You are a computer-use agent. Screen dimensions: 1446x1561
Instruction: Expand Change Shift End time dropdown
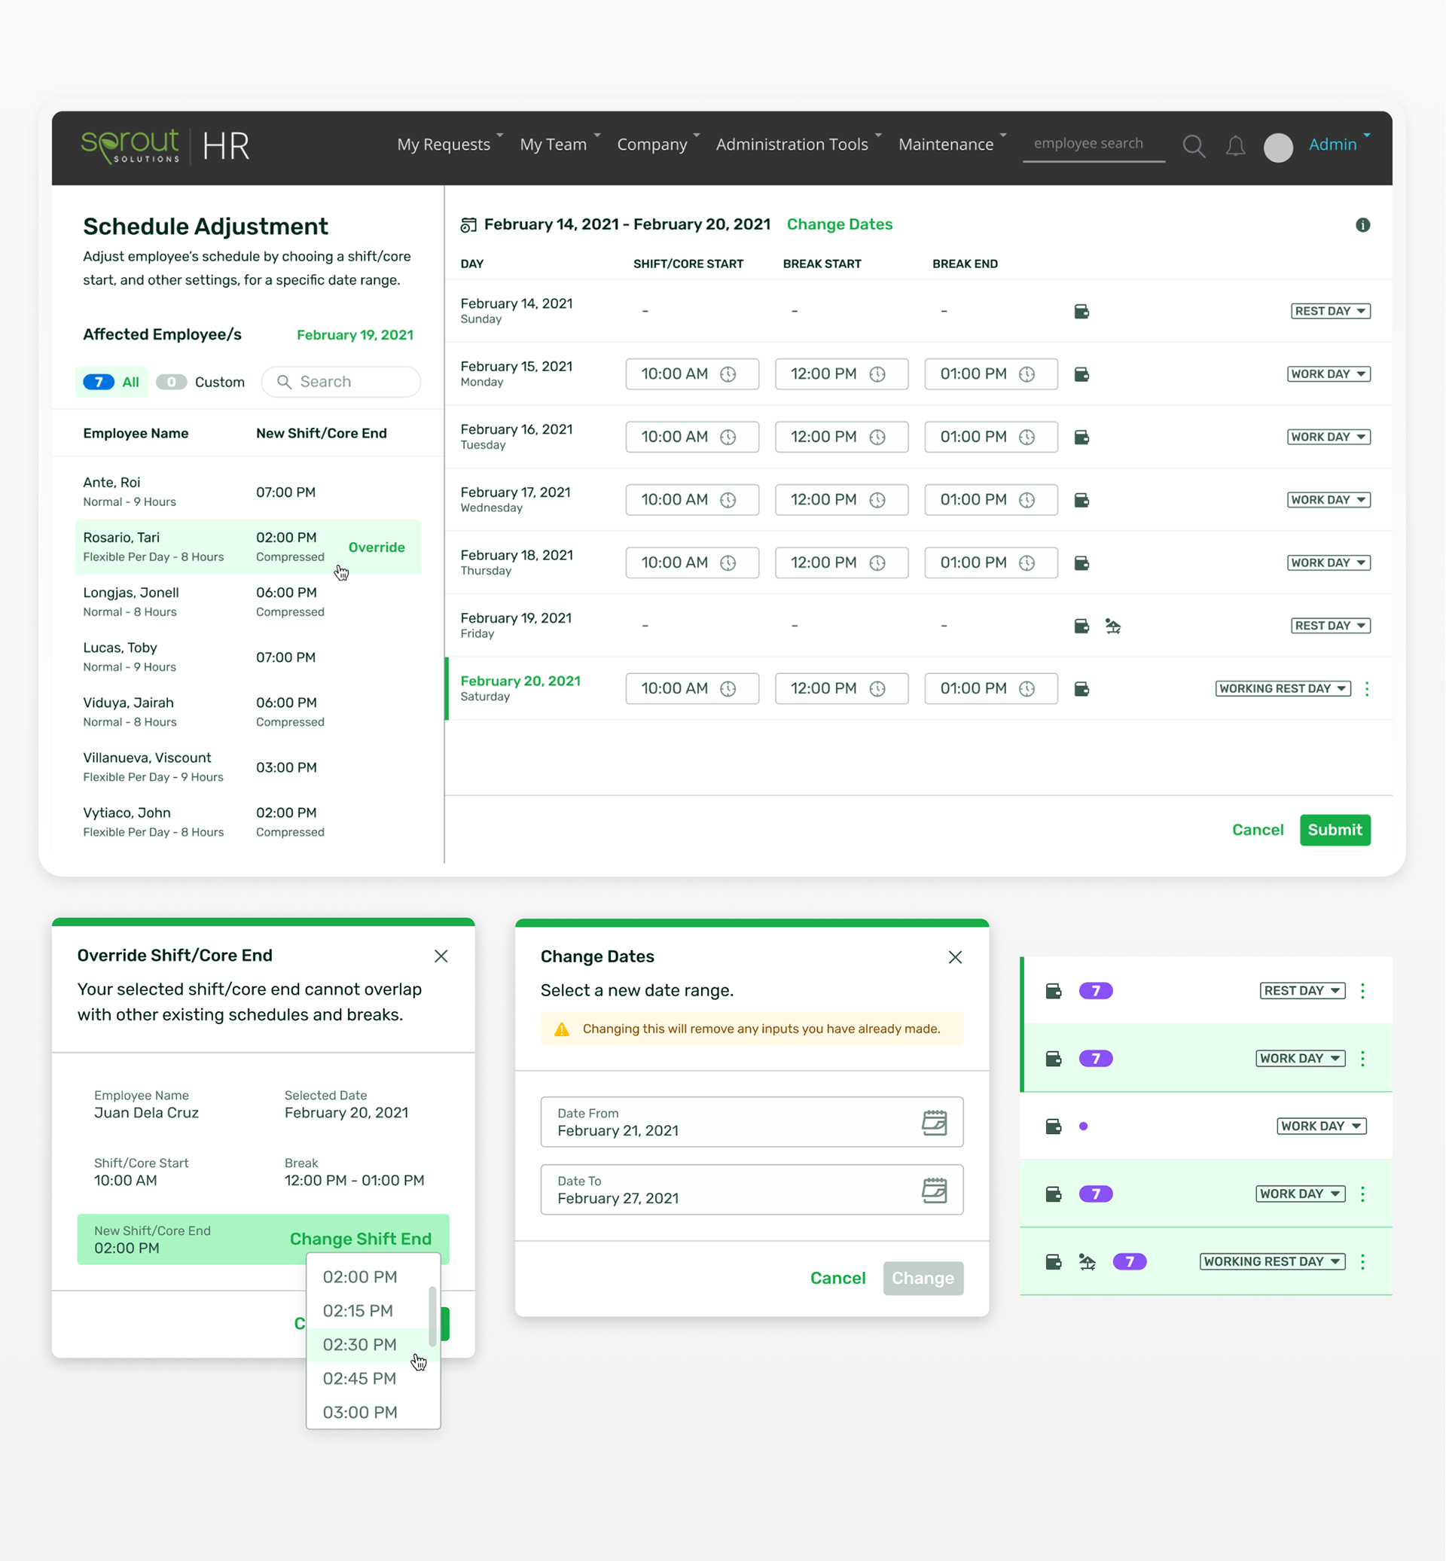pyautogui.click(x=360, y=1239)
